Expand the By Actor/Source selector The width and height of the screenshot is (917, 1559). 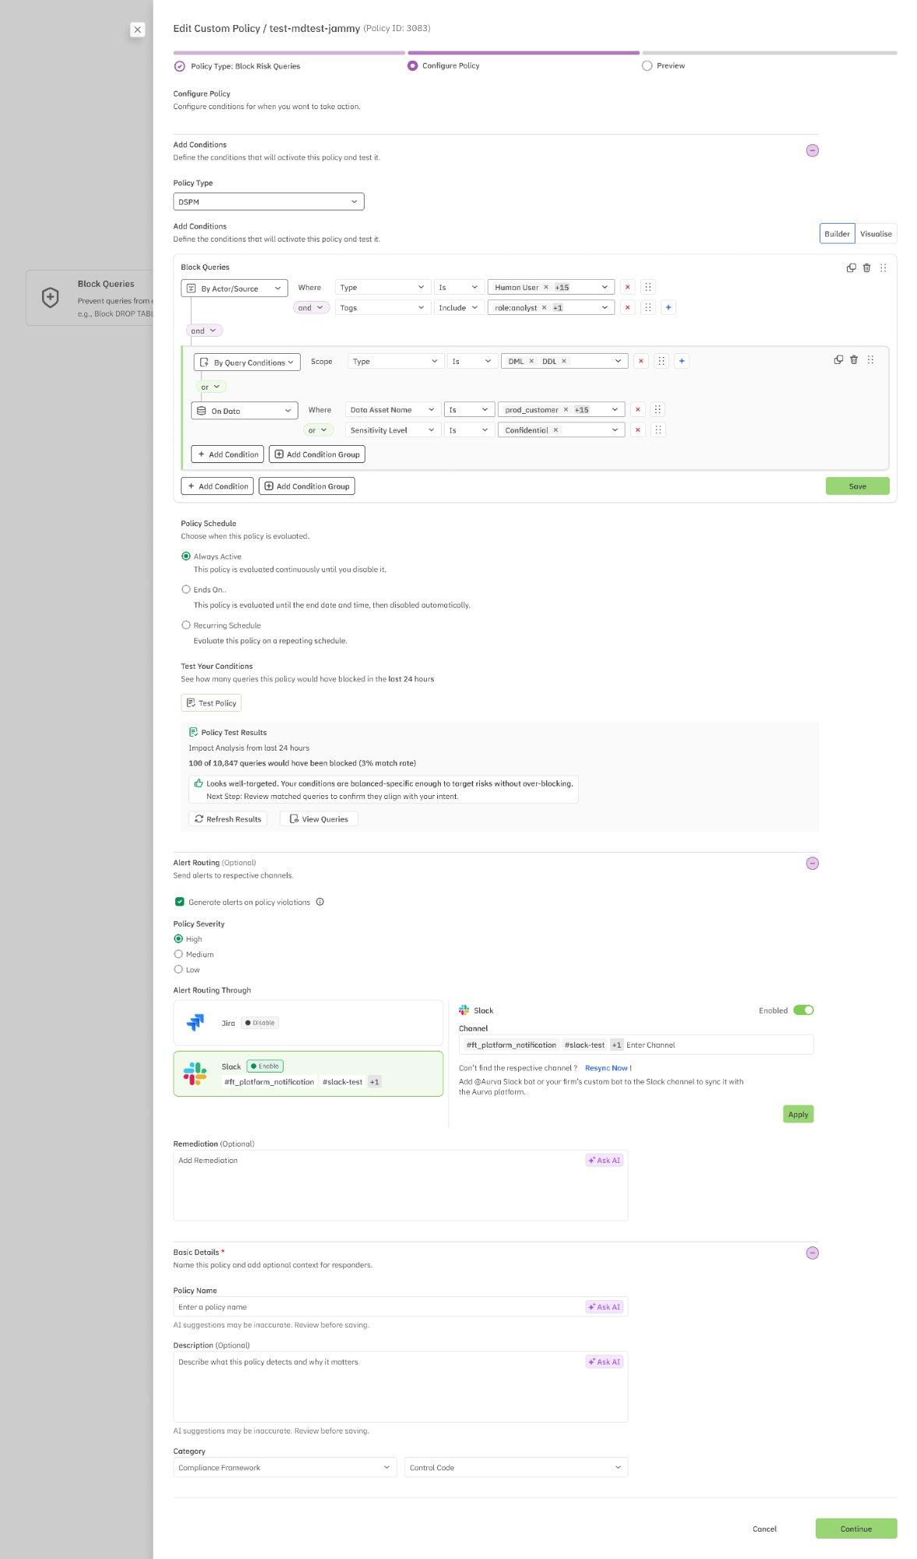click(x=235, y=288)
